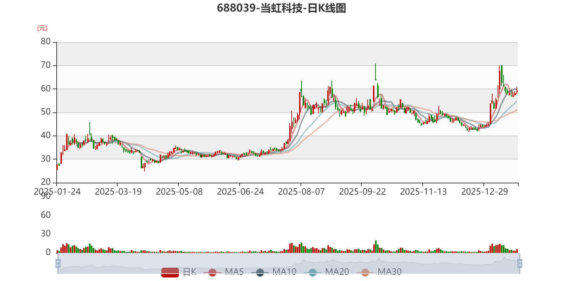Click the 2025-12-29 date label
Screen dimensions: 563x281
click(485, 192)
